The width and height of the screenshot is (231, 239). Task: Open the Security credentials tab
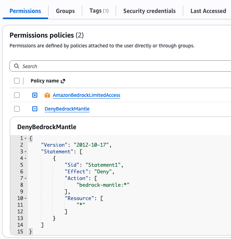click(149, 11)
